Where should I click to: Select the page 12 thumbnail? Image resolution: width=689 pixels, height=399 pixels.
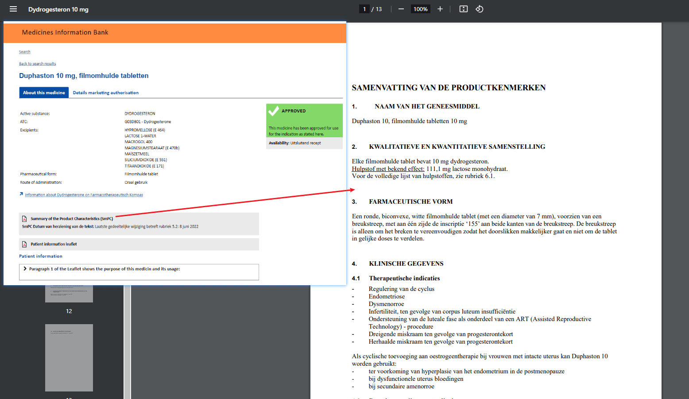[x=69, y=294]
